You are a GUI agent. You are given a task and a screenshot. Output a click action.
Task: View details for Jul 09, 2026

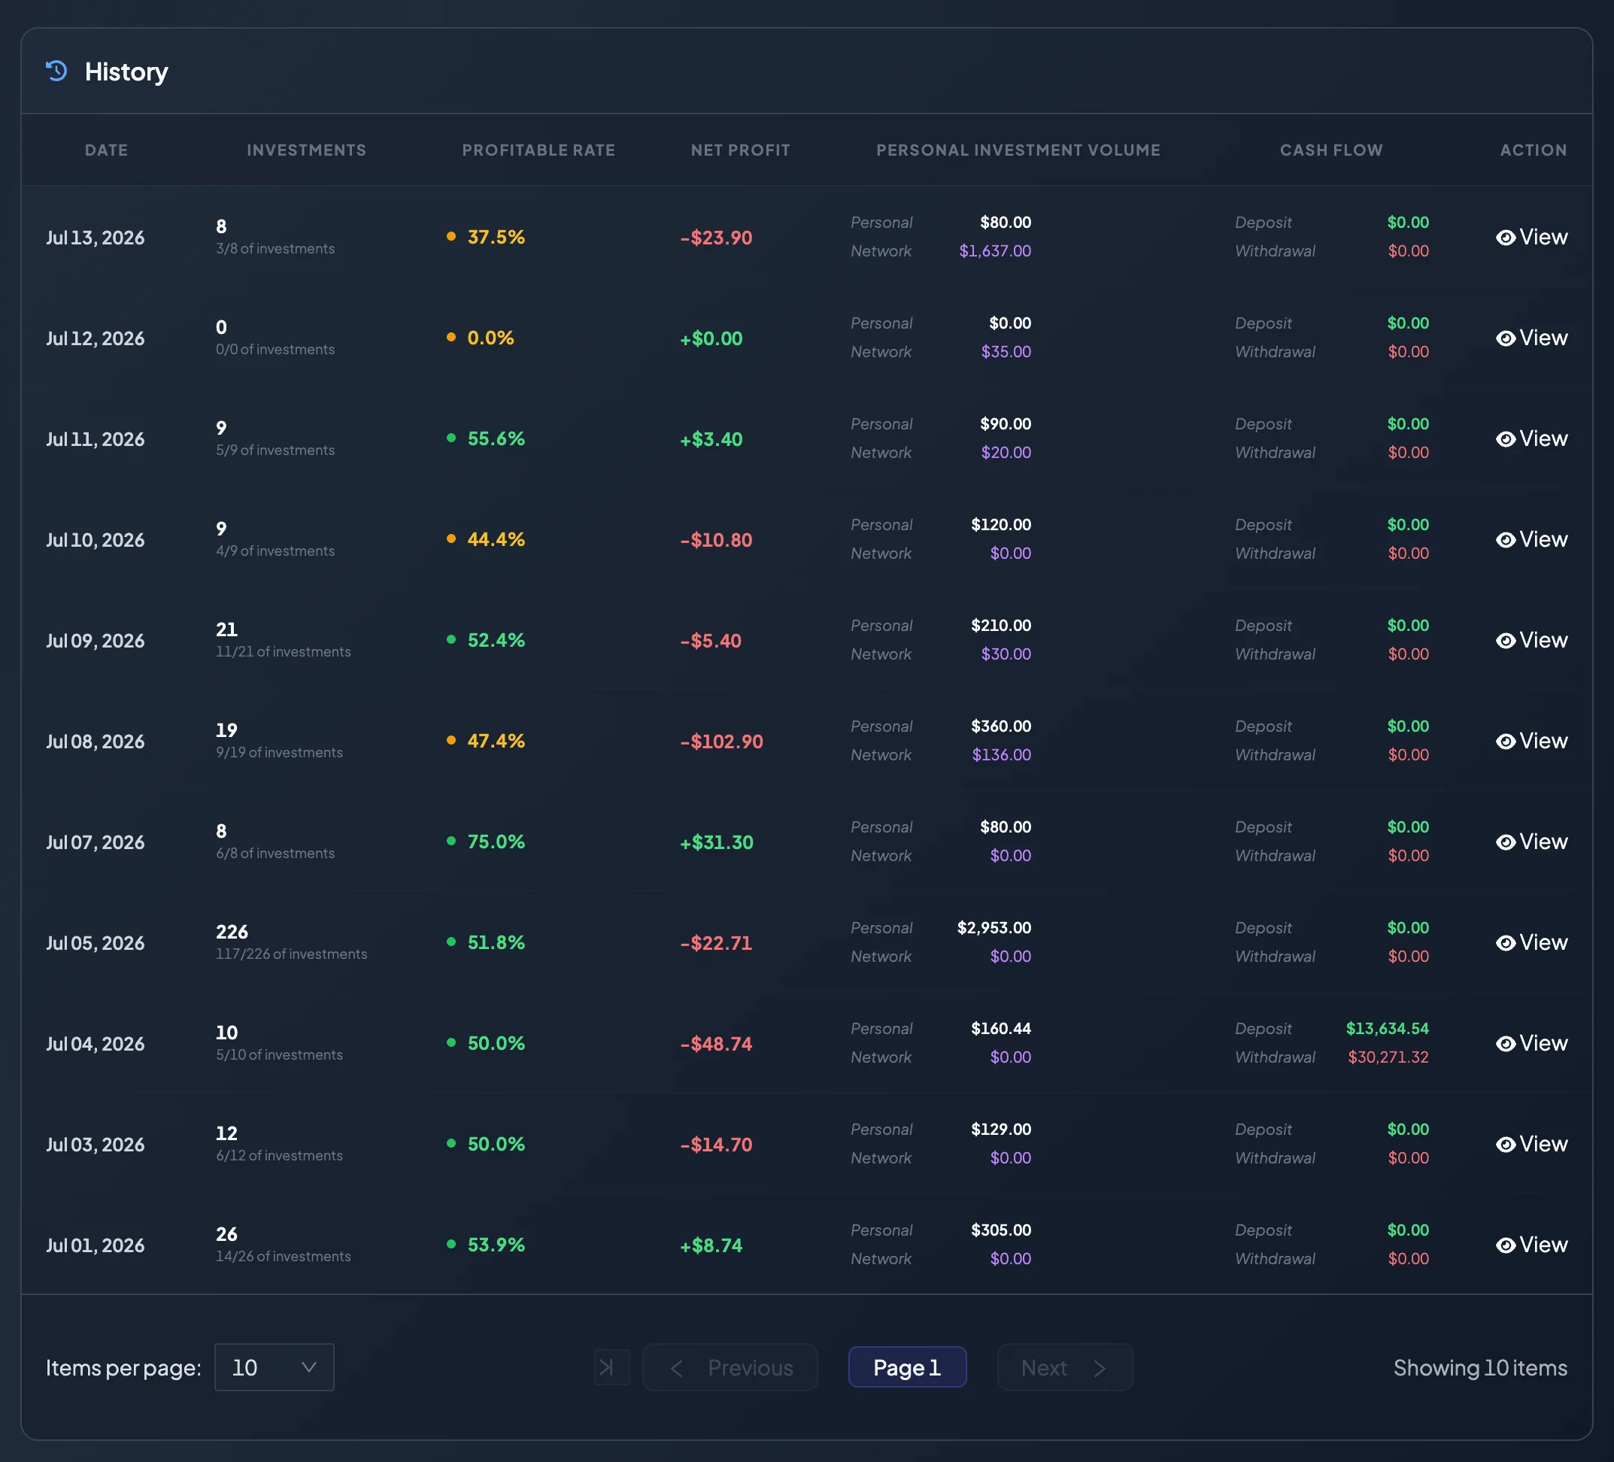coord(1531,641)
